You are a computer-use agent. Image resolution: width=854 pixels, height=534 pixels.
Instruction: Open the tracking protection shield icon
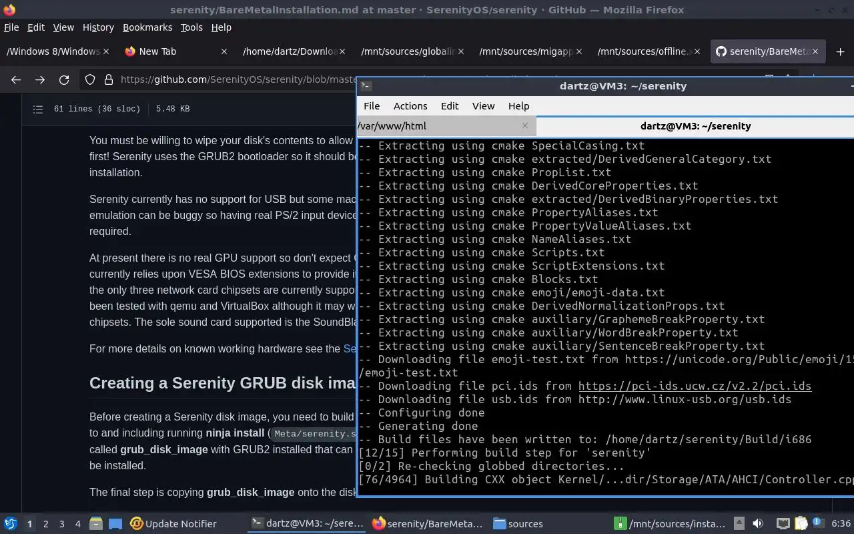click(x=90, y=79)
